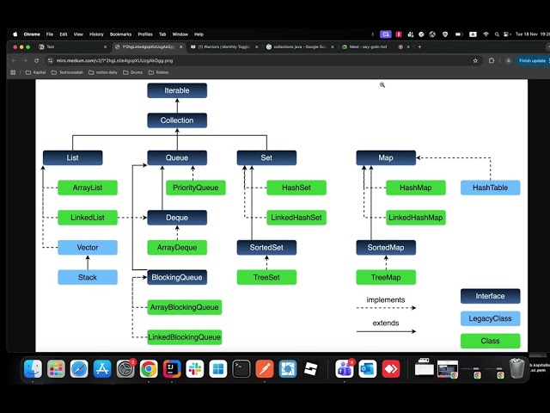Open the Bookmarks menu

[x=120, y=34]
